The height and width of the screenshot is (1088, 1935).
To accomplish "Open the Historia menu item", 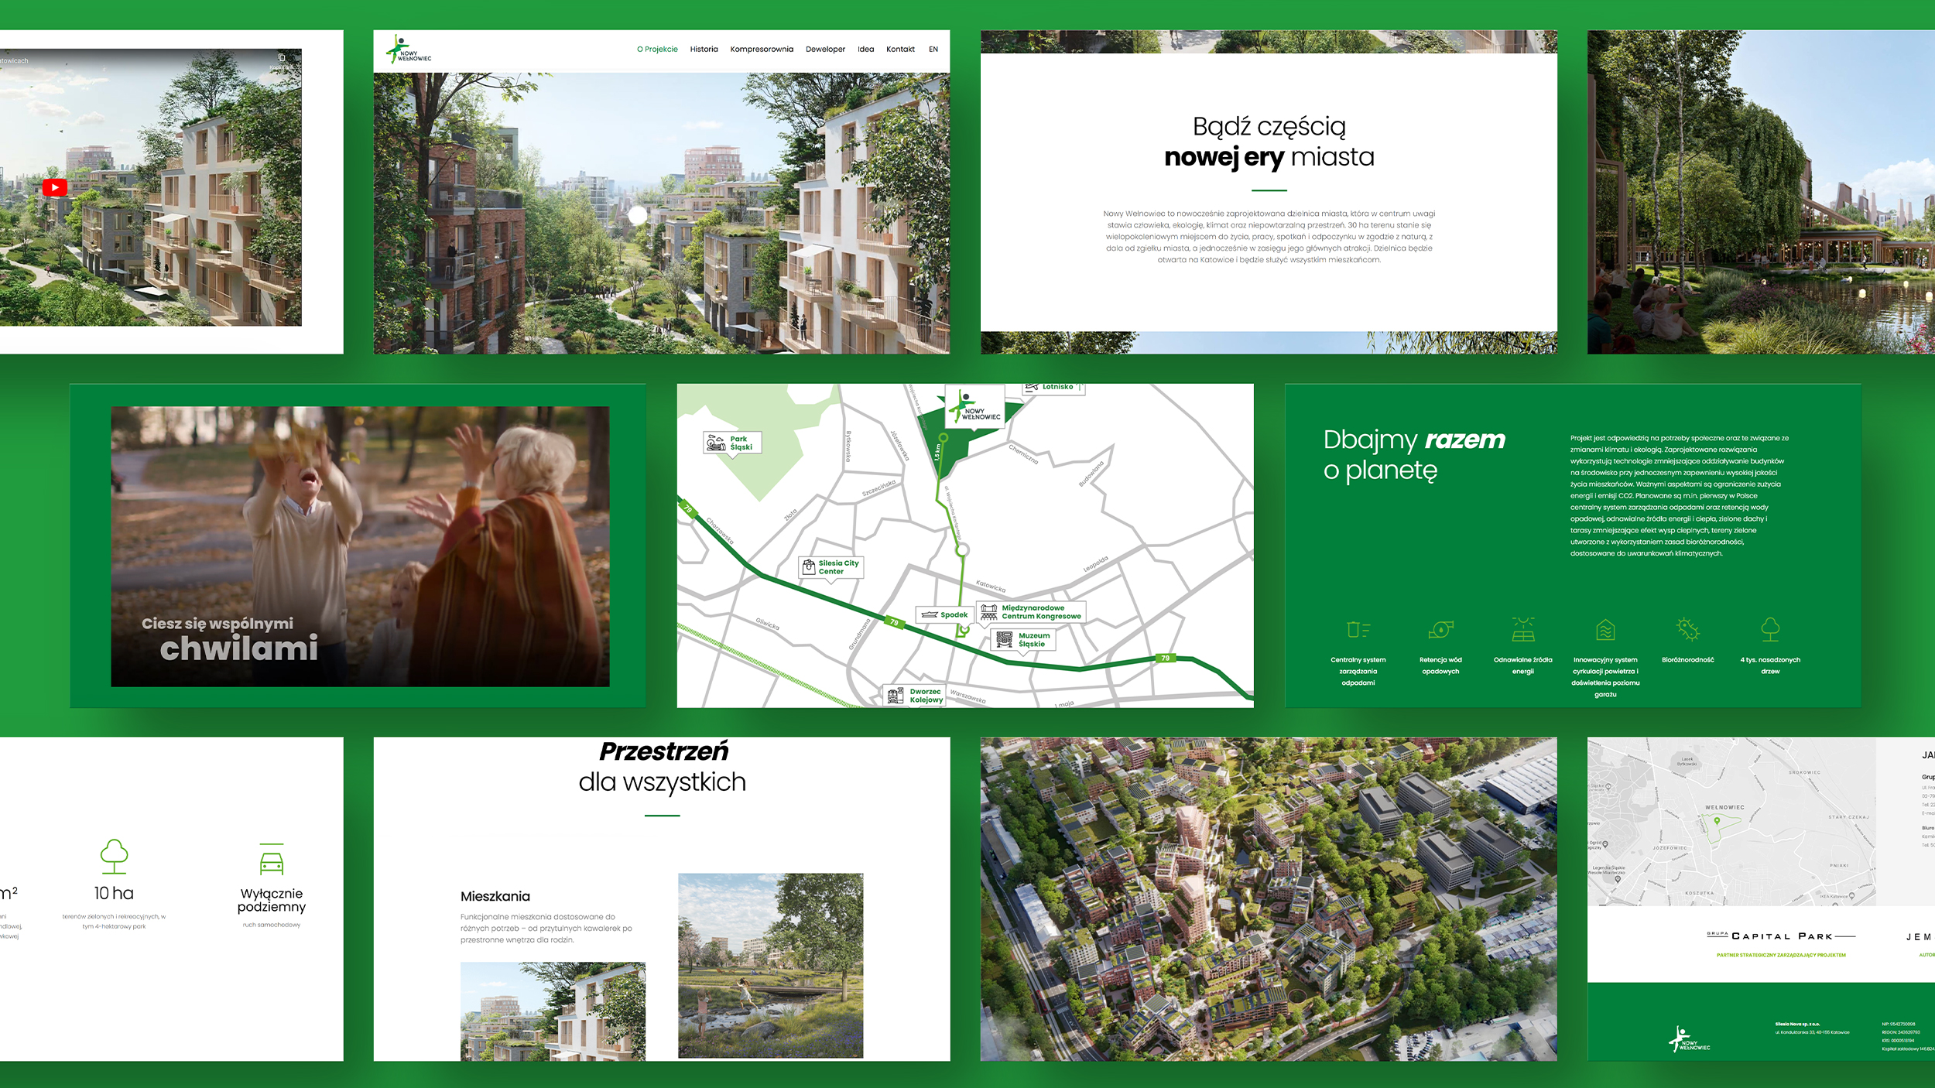I will [x=704, y=50].
